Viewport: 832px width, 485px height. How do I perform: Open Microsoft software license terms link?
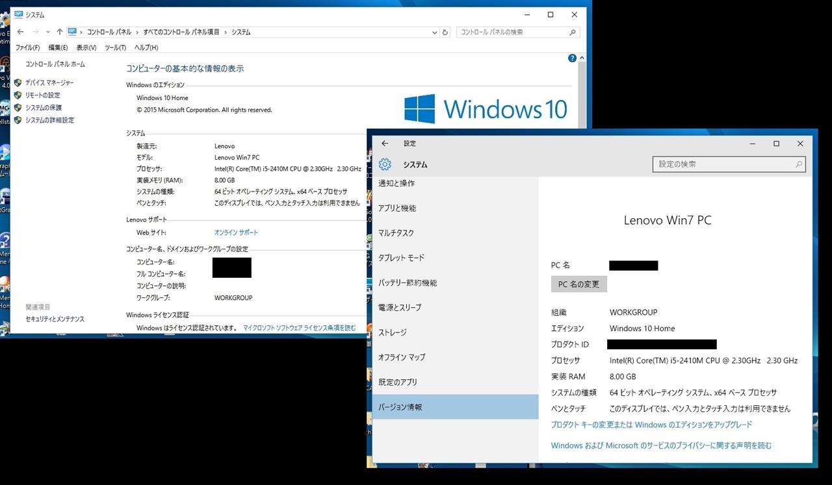tap(299, 328)
